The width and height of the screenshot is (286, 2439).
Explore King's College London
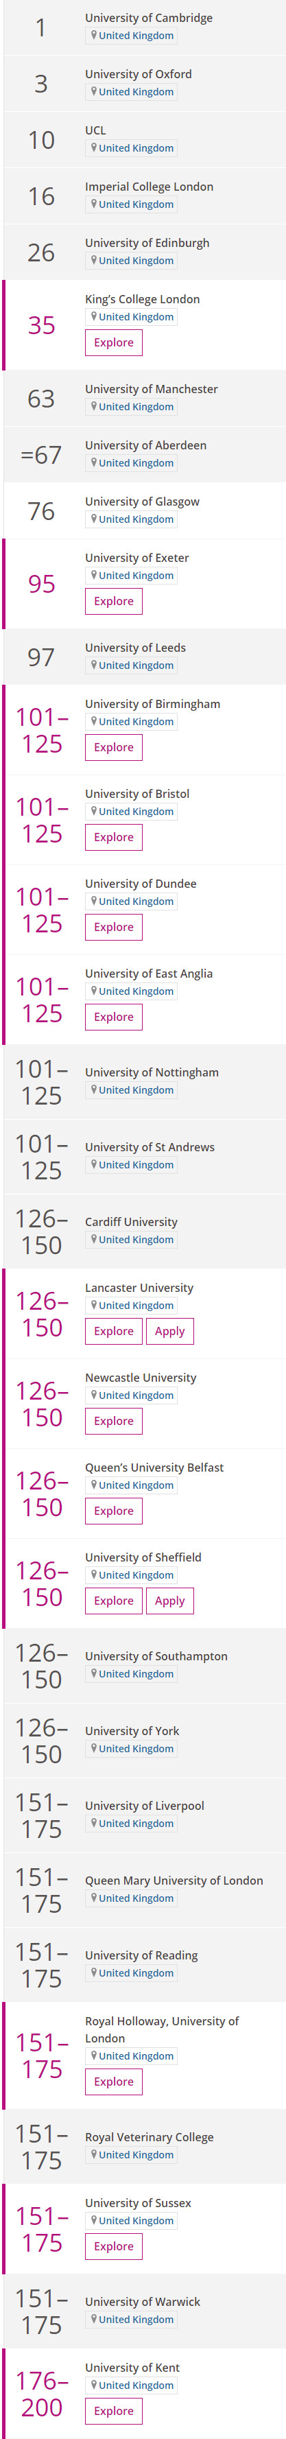pyautogui.click(x=114, y=343)
